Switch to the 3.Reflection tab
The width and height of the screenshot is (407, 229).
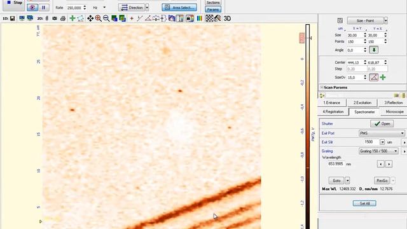click(x=393, y=103)
